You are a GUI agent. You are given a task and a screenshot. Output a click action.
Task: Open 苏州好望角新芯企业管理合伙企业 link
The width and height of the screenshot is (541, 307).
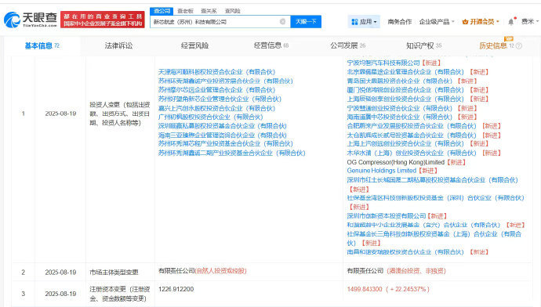click(220, 99)
